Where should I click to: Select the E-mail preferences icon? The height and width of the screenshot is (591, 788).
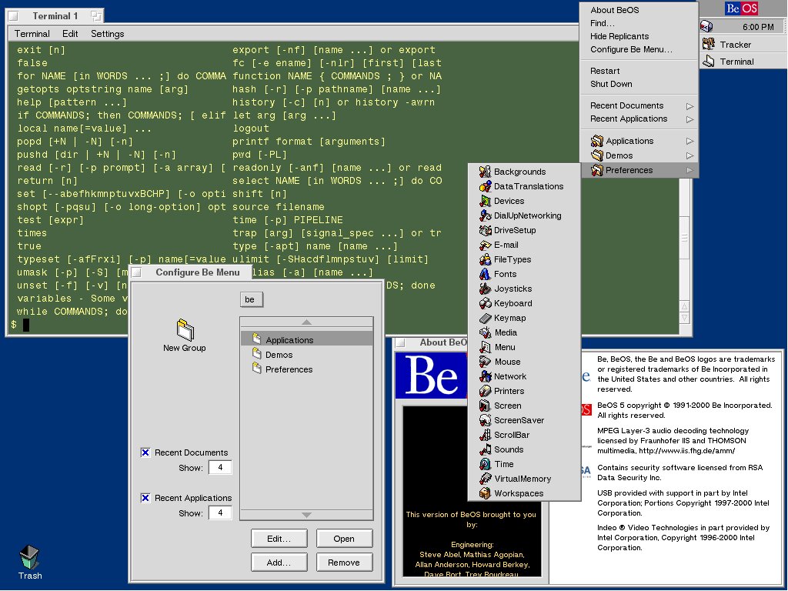(485, 245)
